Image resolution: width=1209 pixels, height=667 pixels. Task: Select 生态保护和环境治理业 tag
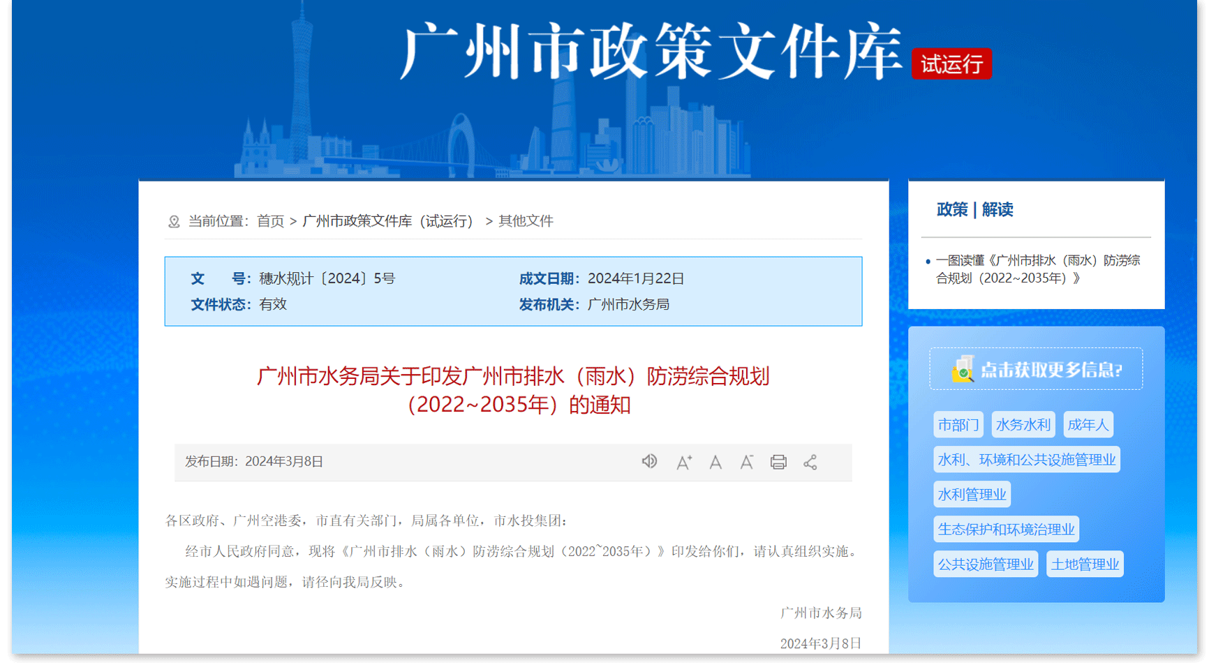coord(1006,529)
